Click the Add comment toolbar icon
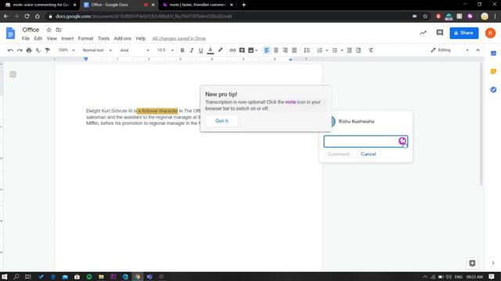Screen dimensions: 501x281 click(x=242, y=50)
